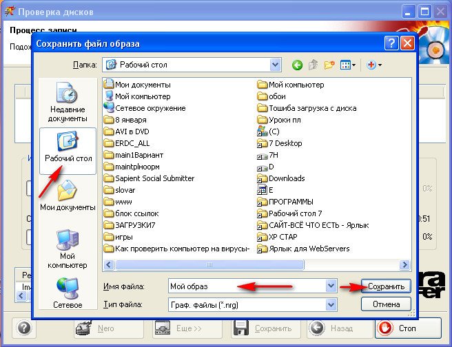Expand the Имя файла dropdown arrow
Viewport: 452px width, 347px height.
(331, 286)
